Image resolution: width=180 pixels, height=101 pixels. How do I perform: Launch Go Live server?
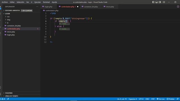pyautogui.click(x=161, y=99)
